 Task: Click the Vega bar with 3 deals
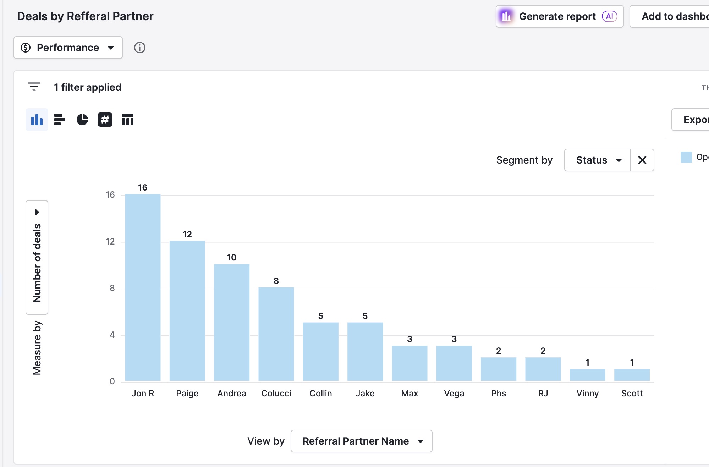tap(454, 364)
